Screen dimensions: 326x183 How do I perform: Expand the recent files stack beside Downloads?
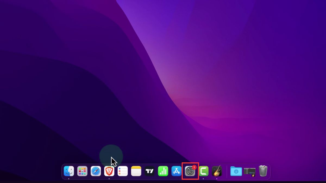pyautogui.click(x=249, y=171)
